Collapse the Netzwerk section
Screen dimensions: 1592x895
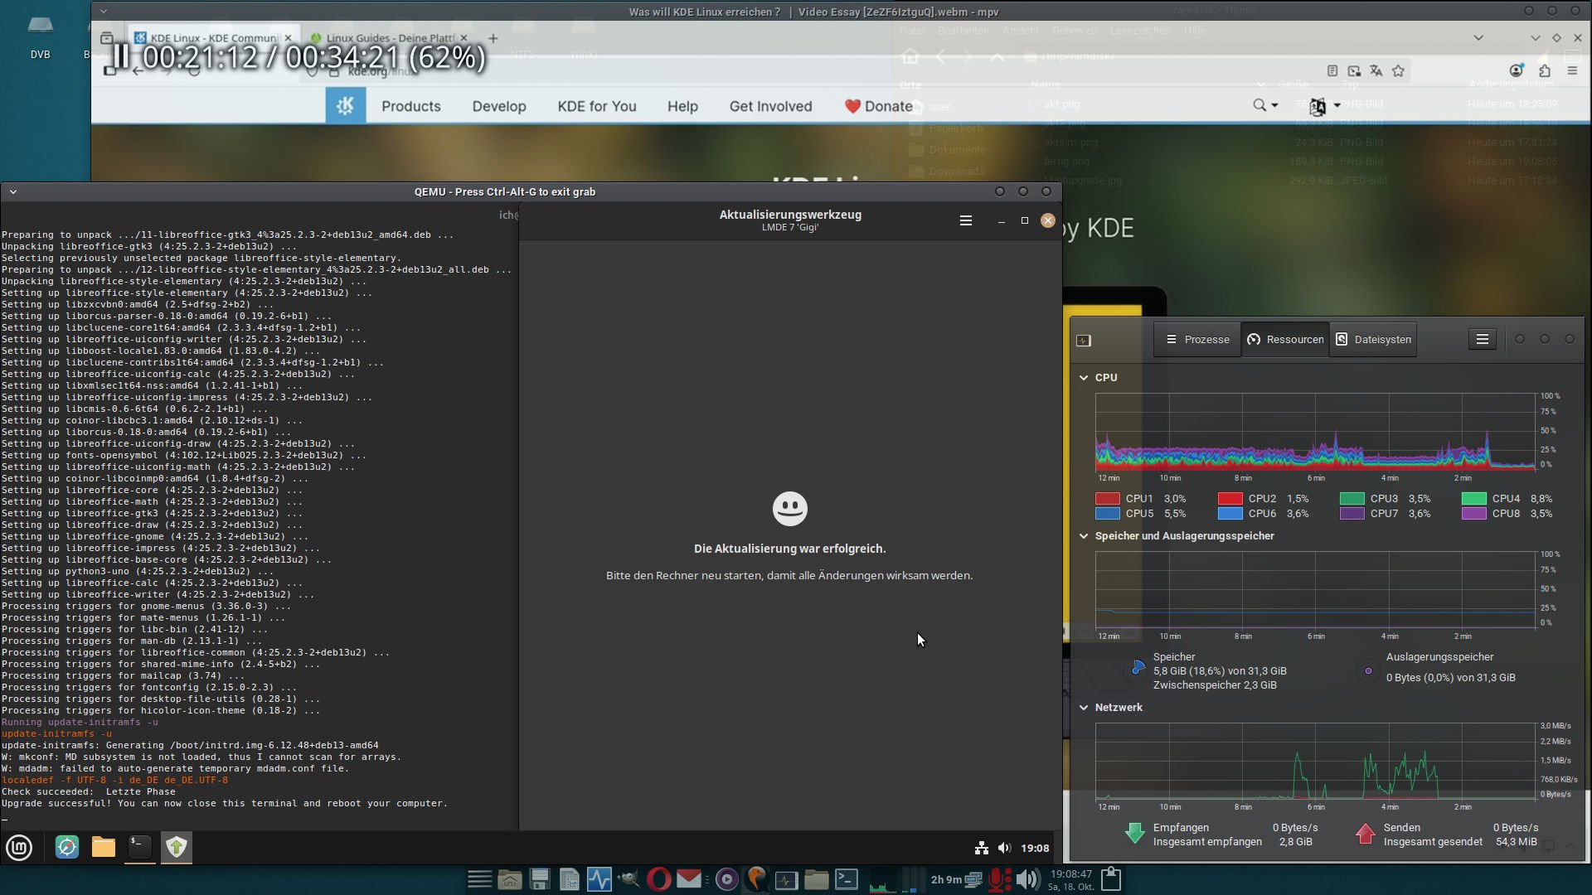pyautogui.click(x=1084, y=708)
